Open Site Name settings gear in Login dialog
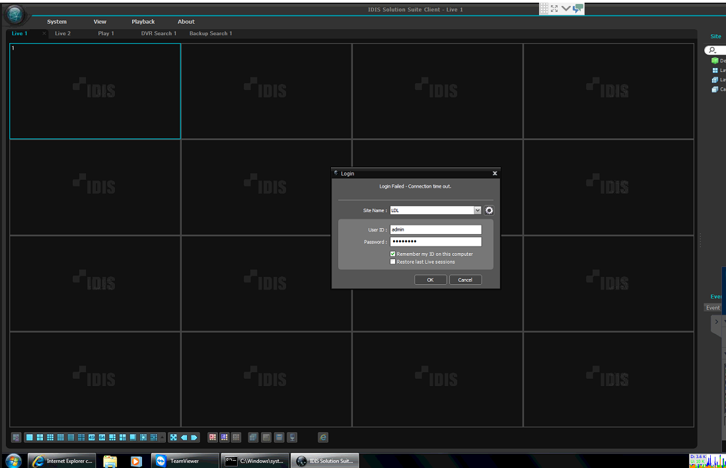726x468 pixels. 489,210
